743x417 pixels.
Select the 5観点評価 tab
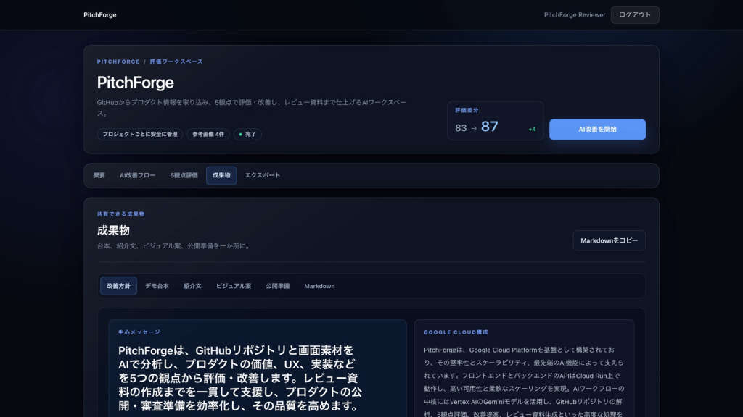coord(184,175)
